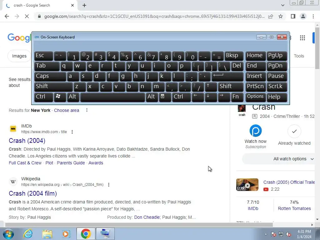Click Bksp key on On-Screen Keyboard
Image resolution: width=320 pixels, height=240 pixels.
tap(234, 56)
